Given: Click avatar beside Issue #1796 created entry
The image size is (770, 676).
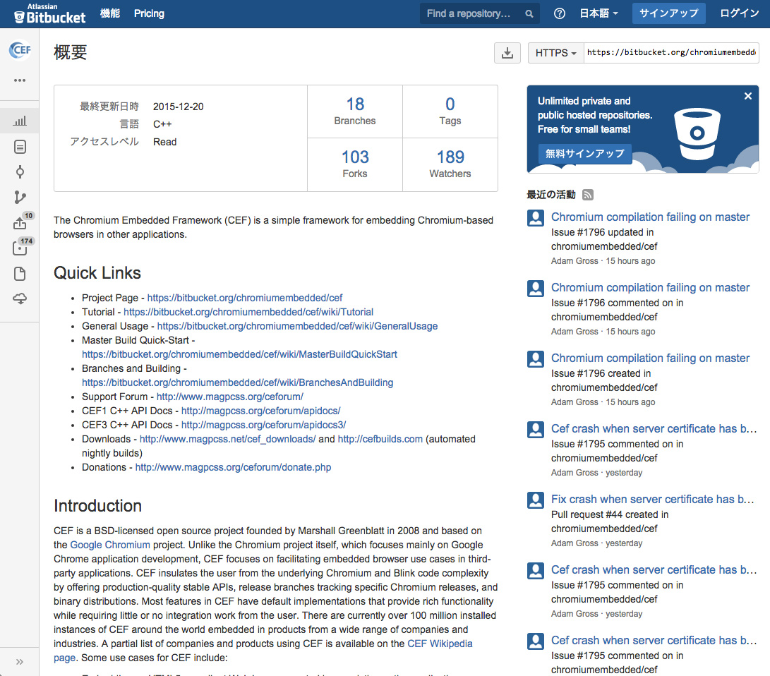Looking at the screenshot, I should [x=536, y=359].
